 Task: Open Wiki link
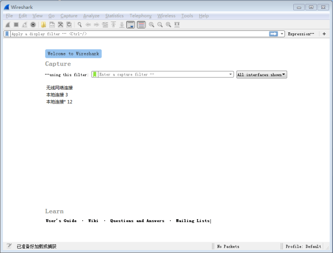click(93, 221)
